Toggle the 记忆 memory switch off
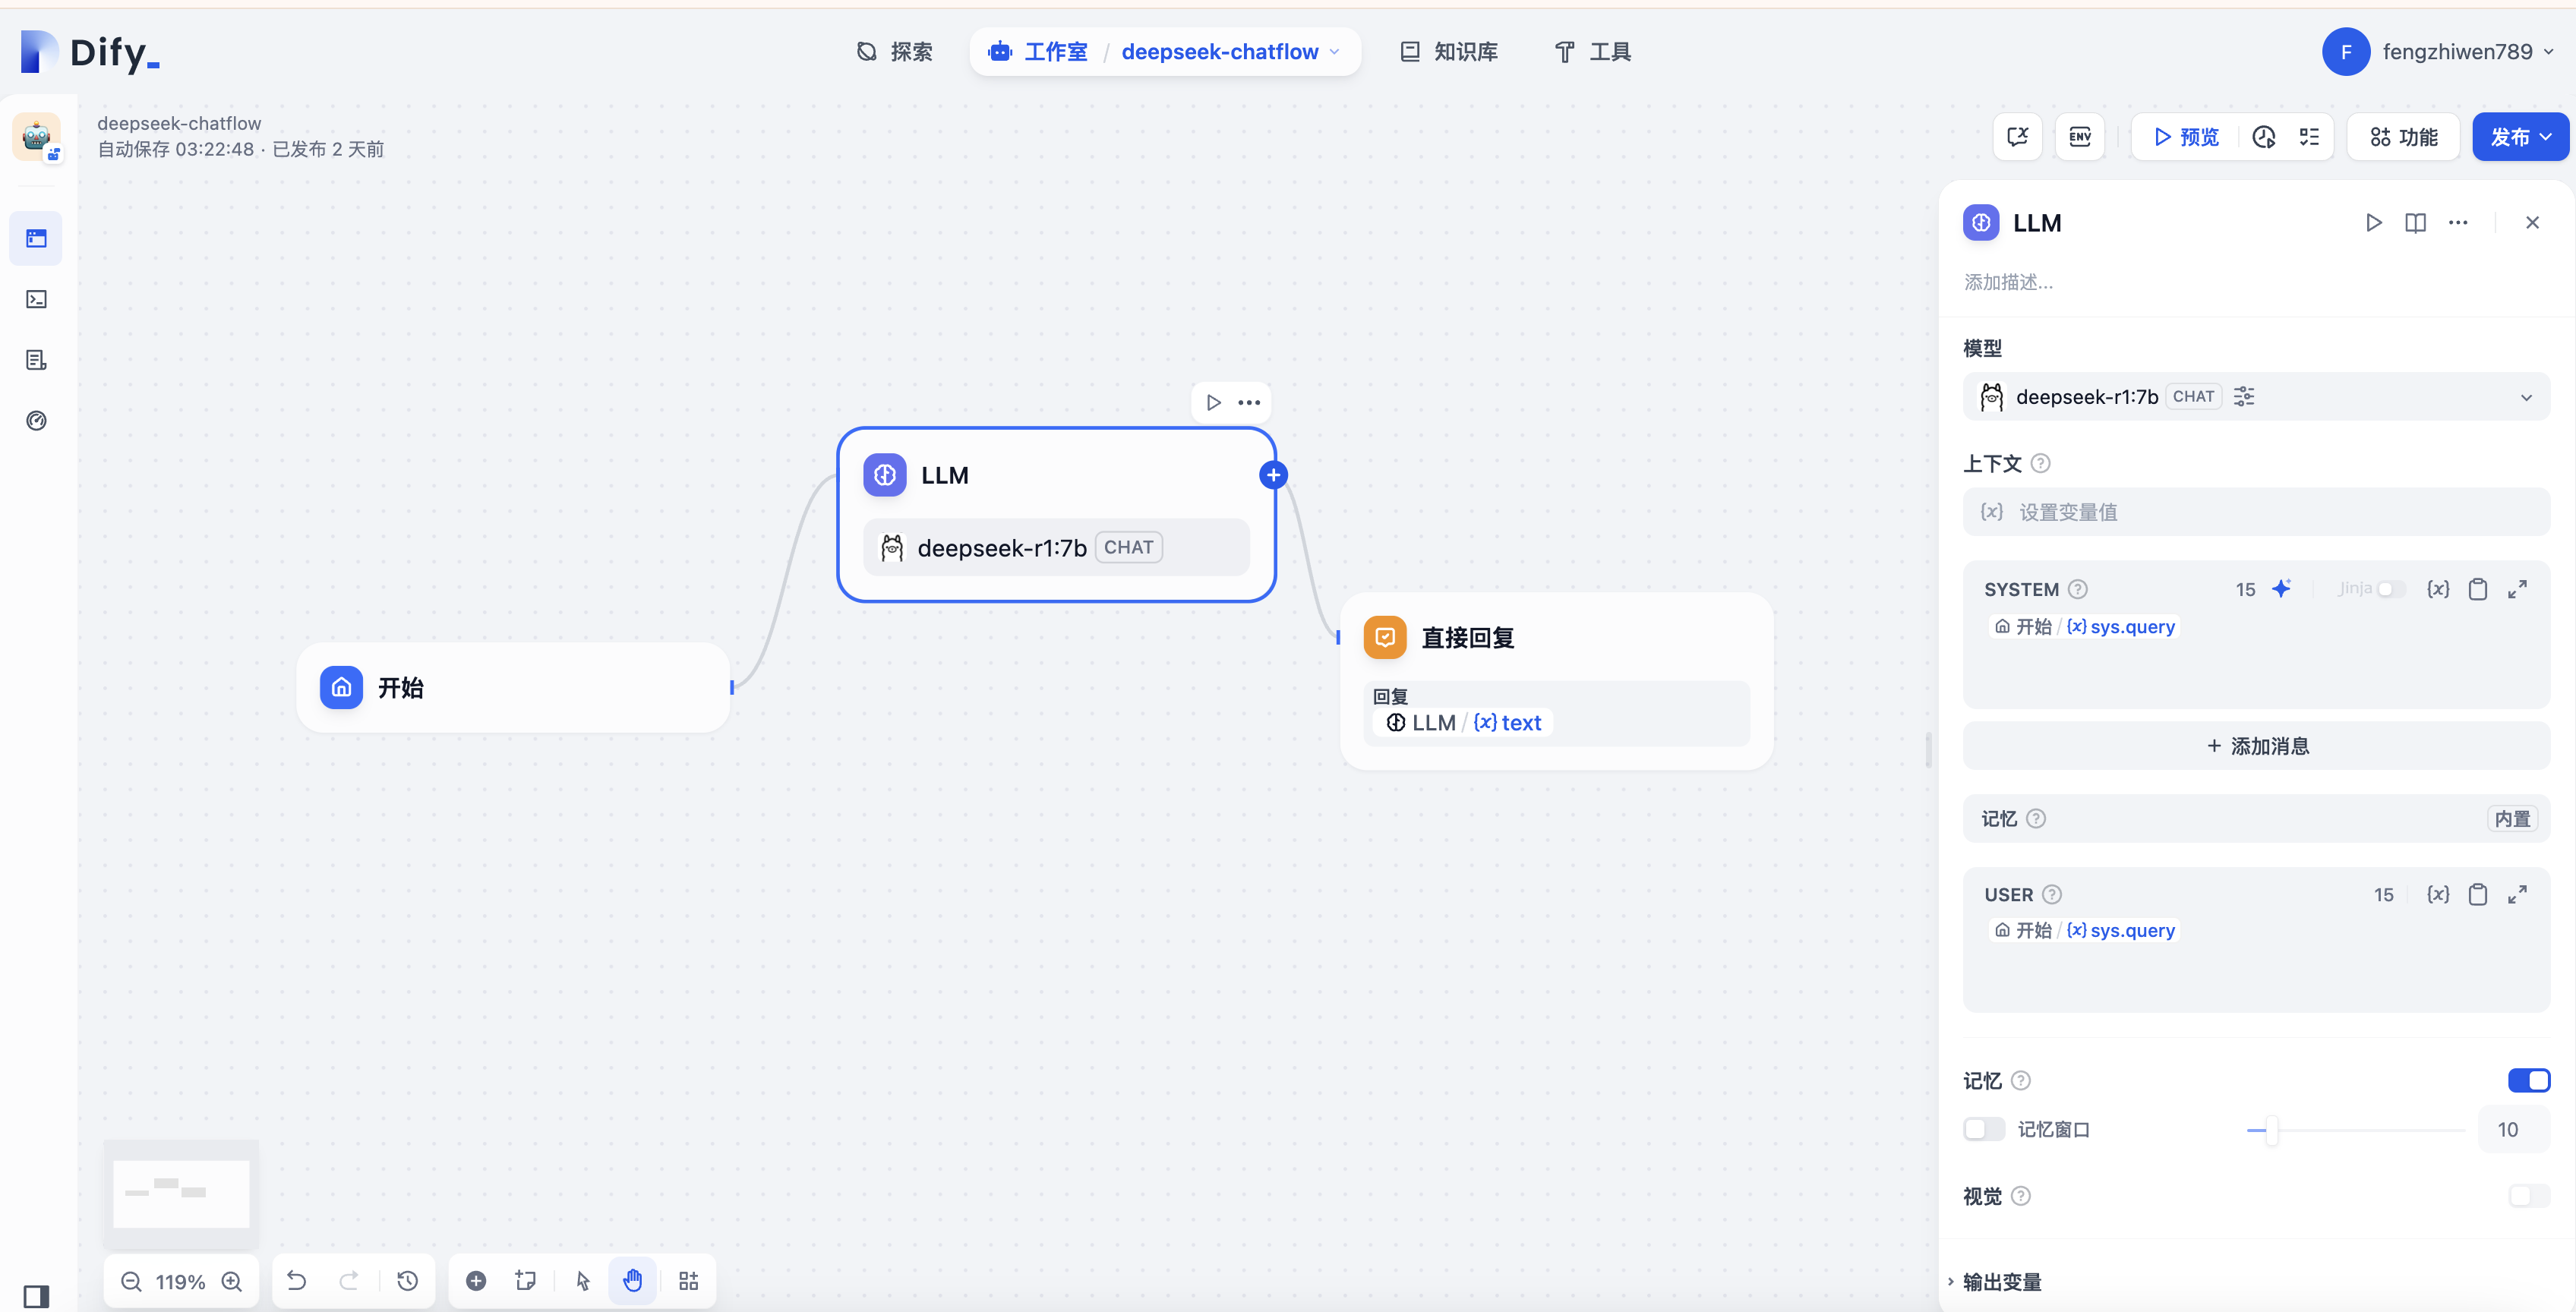 (x=2528, y=1080)
